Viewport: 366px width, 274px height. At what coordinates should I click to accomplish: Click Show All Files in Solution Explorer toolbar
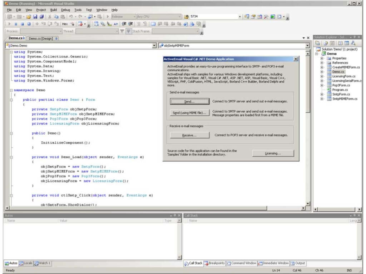coord(326,43)
